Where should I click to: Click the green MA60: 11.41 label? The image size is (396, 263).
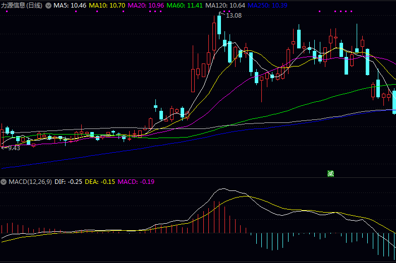[185, 6]
